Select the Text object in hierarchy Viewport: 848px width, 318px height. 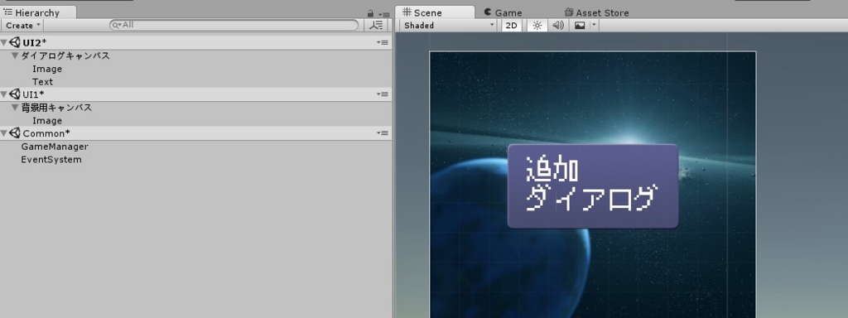pyautogui.click(x=42, y=82)
